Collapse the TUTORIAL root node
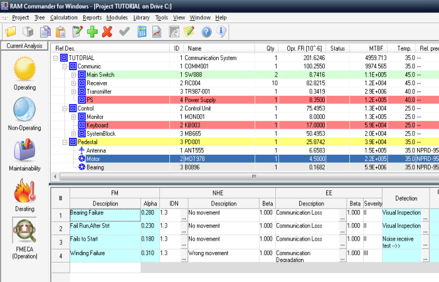The image size is (439, 282). click(x=55, y=58)
